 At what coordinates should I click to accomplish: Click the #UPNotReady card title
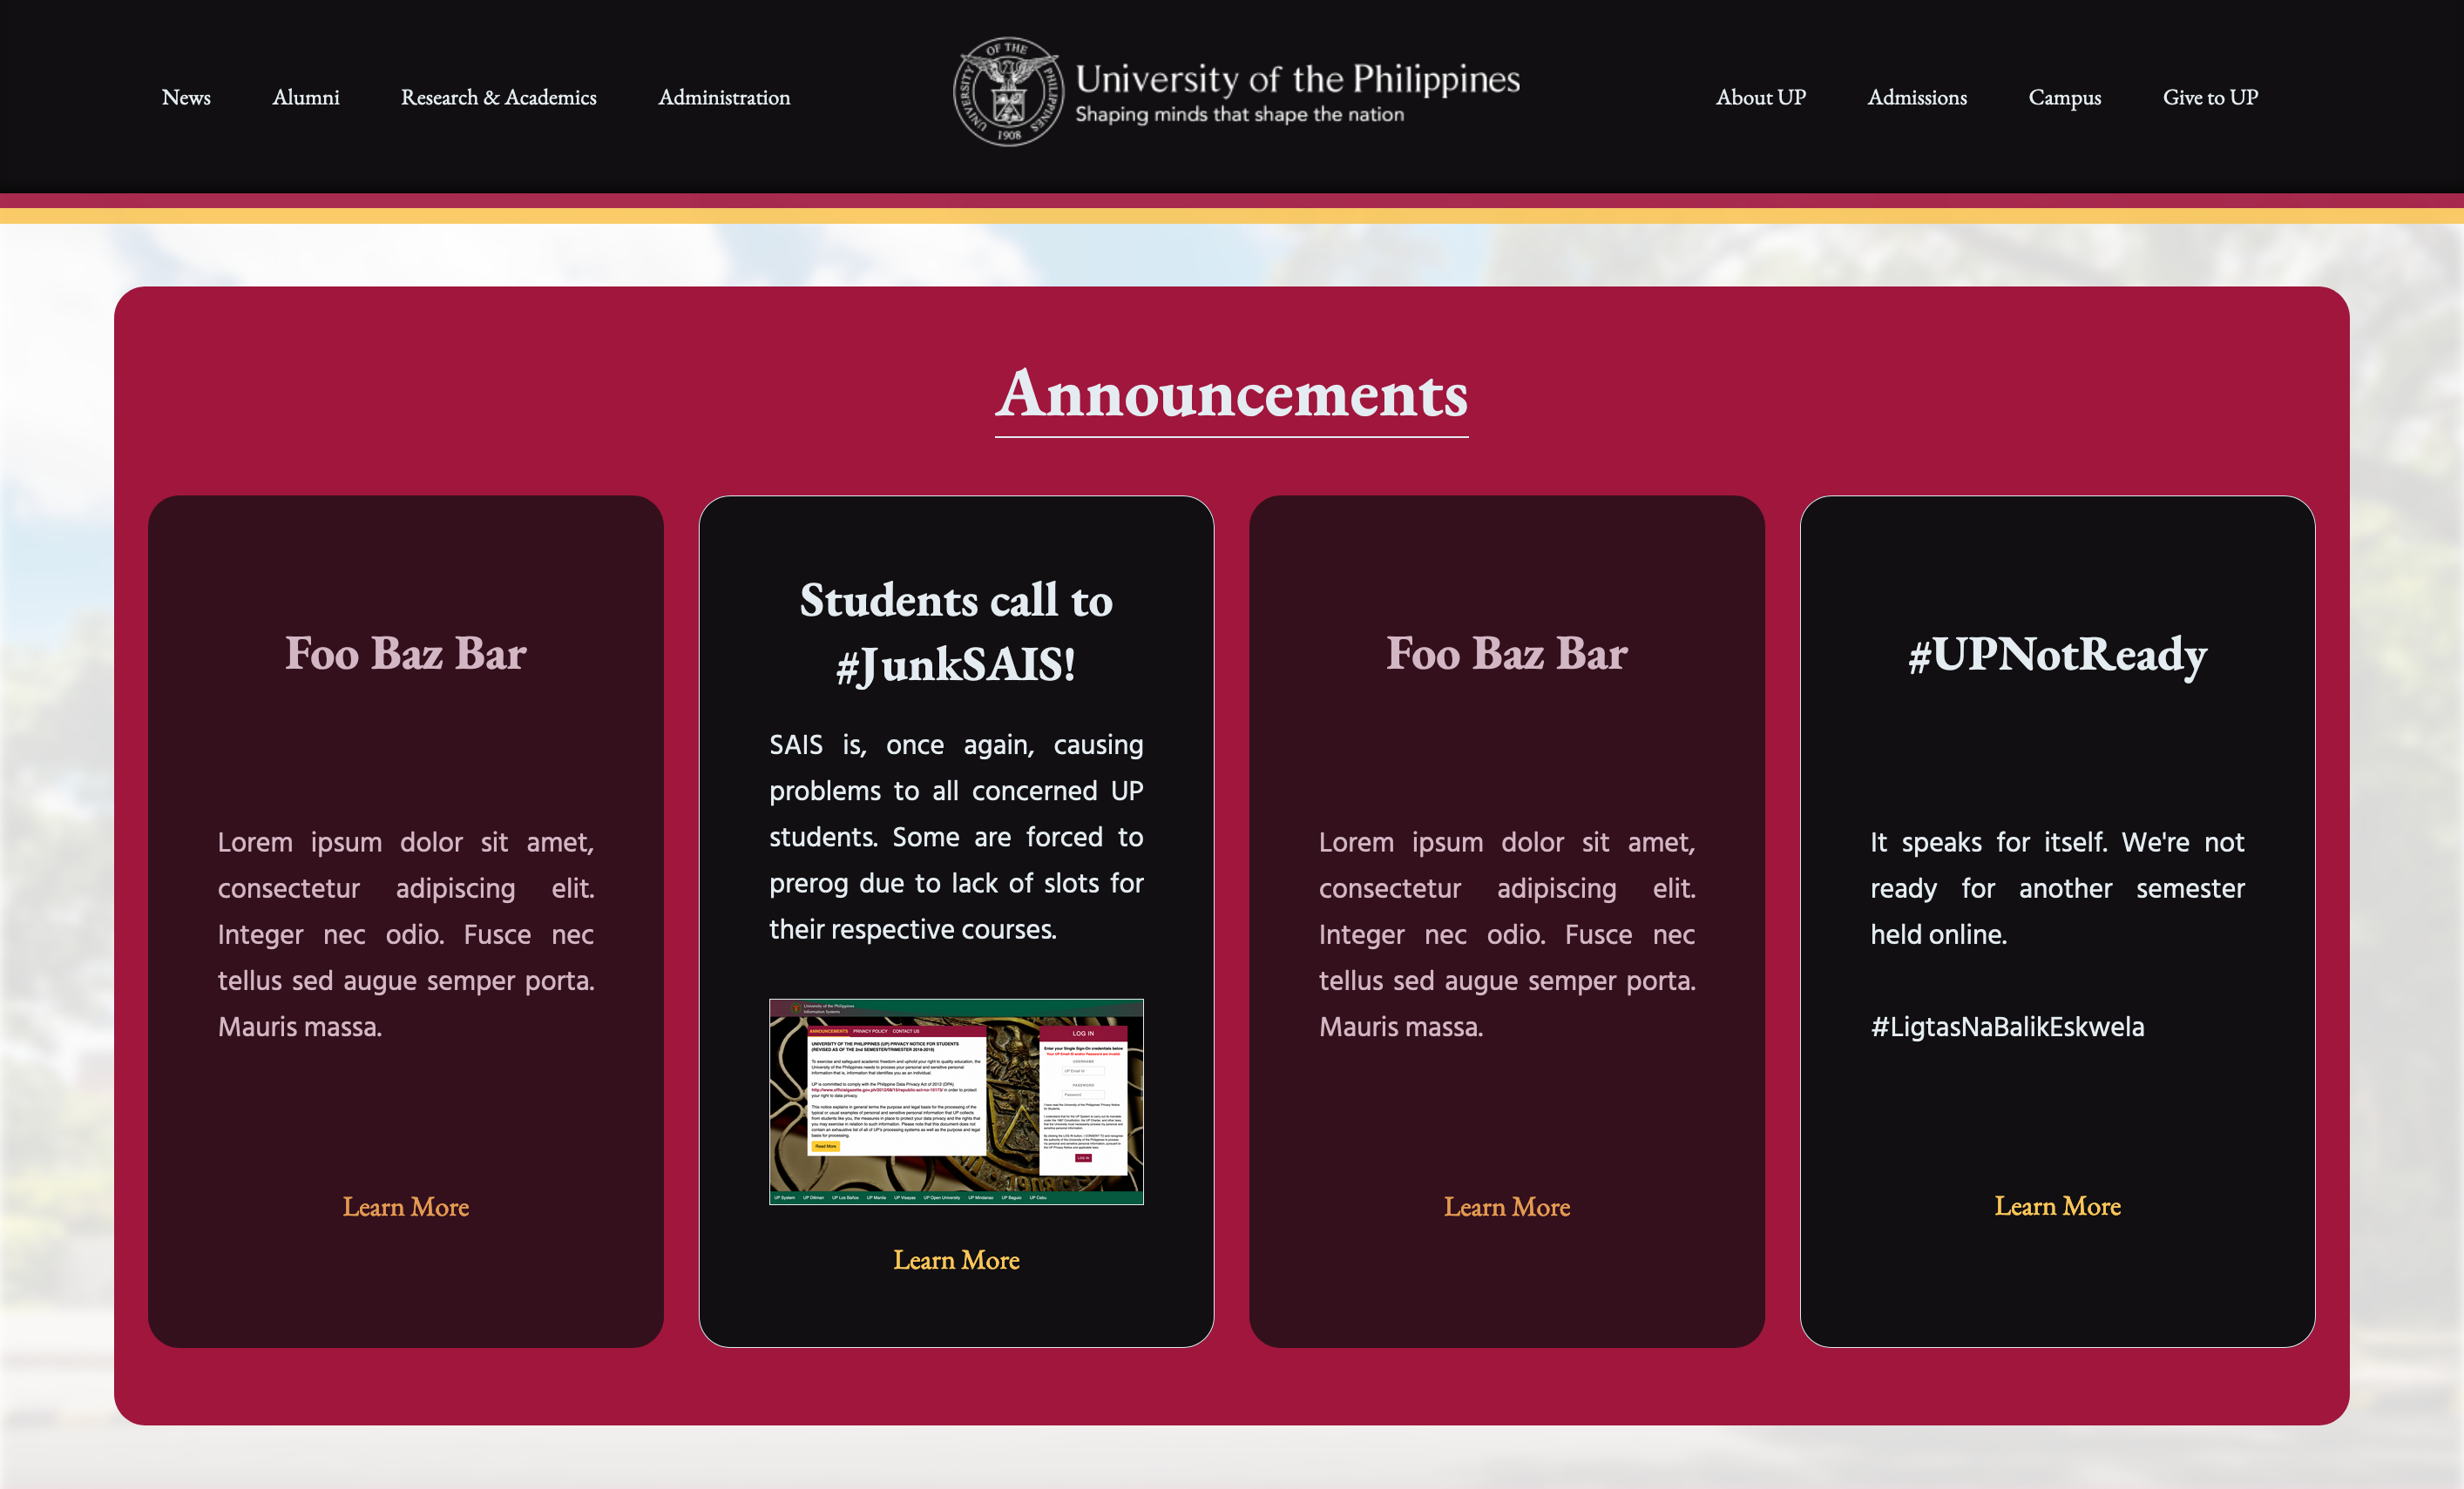pyautogui.click(x=2057, y=654)
